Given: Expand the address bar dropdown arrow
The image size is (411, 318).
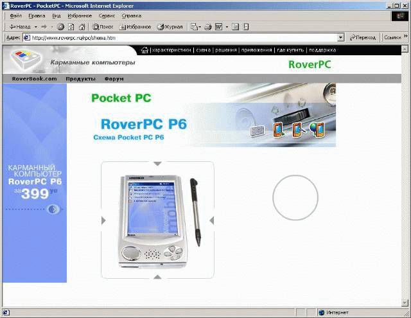Looking at the screenshot, I should point(340,38).
